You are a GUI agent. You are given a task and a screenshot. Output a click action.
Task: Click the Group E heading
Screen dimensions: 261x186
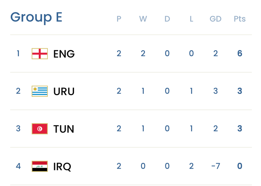point(36,17)
